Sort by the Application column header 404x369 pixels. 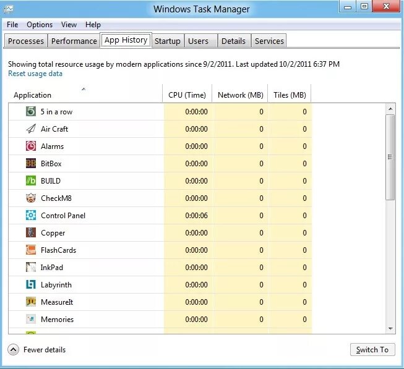pos(85,94)
